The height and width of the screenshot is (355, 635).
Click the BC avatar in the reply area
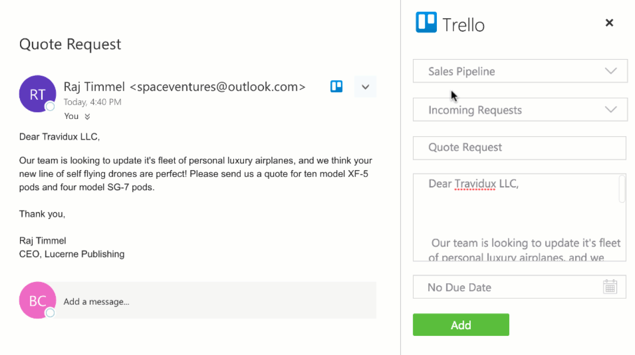37,300
